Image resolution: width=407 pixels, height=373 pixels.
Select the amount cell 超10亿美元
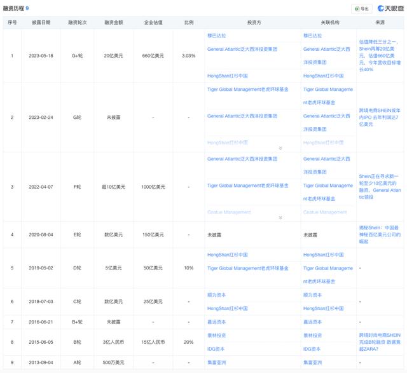[114, 187]
